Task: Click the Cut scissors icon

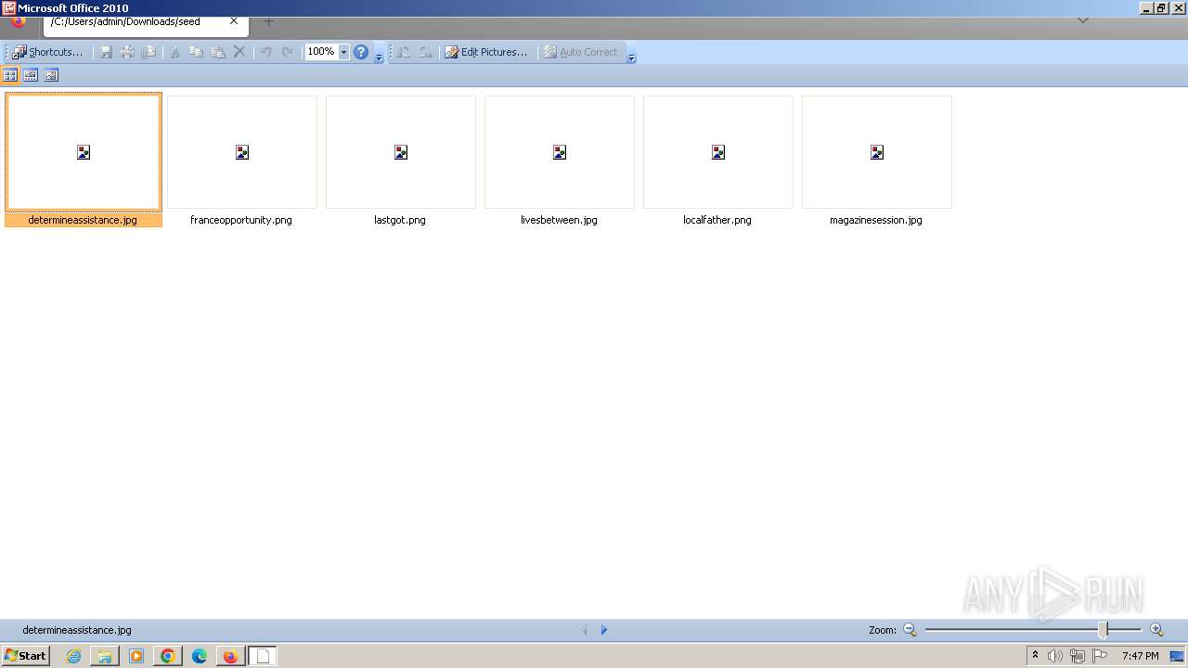Action: pyautogui.click(x=174, y=52)
